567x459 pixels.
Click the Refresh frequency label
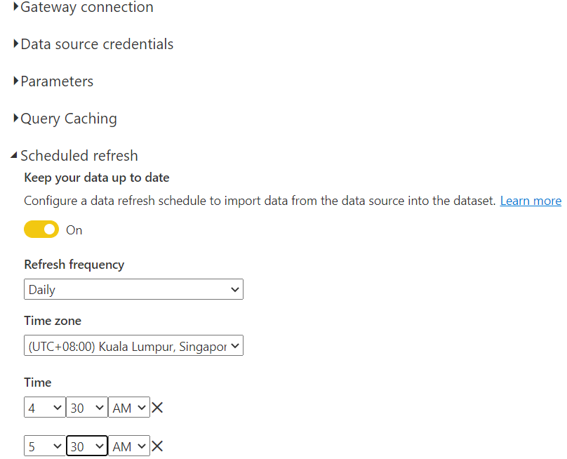(74, 265)
